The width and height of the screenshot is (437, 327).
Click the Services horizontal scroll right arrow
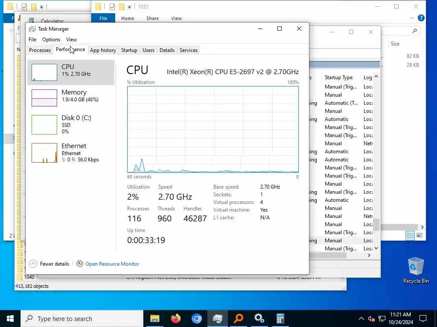click(x=369, y=255)
